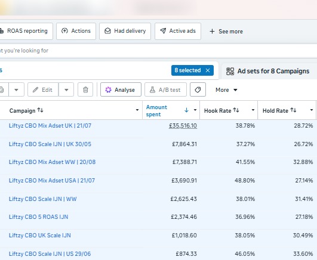Click the £35,516.10 amount spent value
Viewport: 317px width, 260px height.
[183, 126]
